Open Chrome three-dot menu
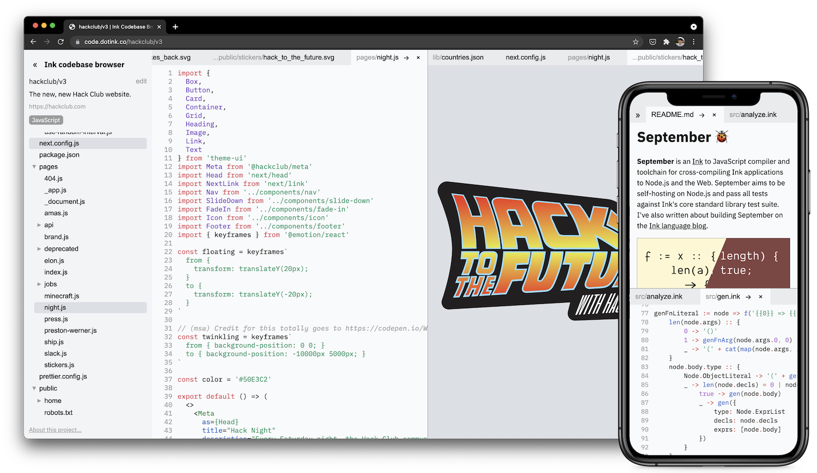 [693, 42]
